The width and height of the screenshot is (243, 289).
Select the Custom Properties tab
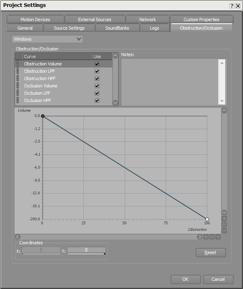pos(201,20)
